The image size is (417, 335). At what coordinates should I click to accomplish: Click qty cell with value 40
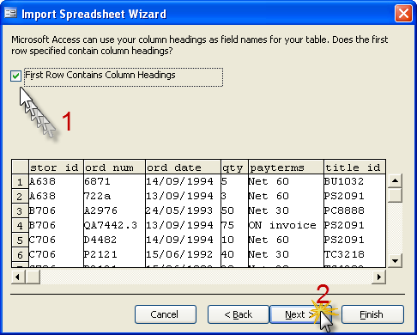coord(234,254)
